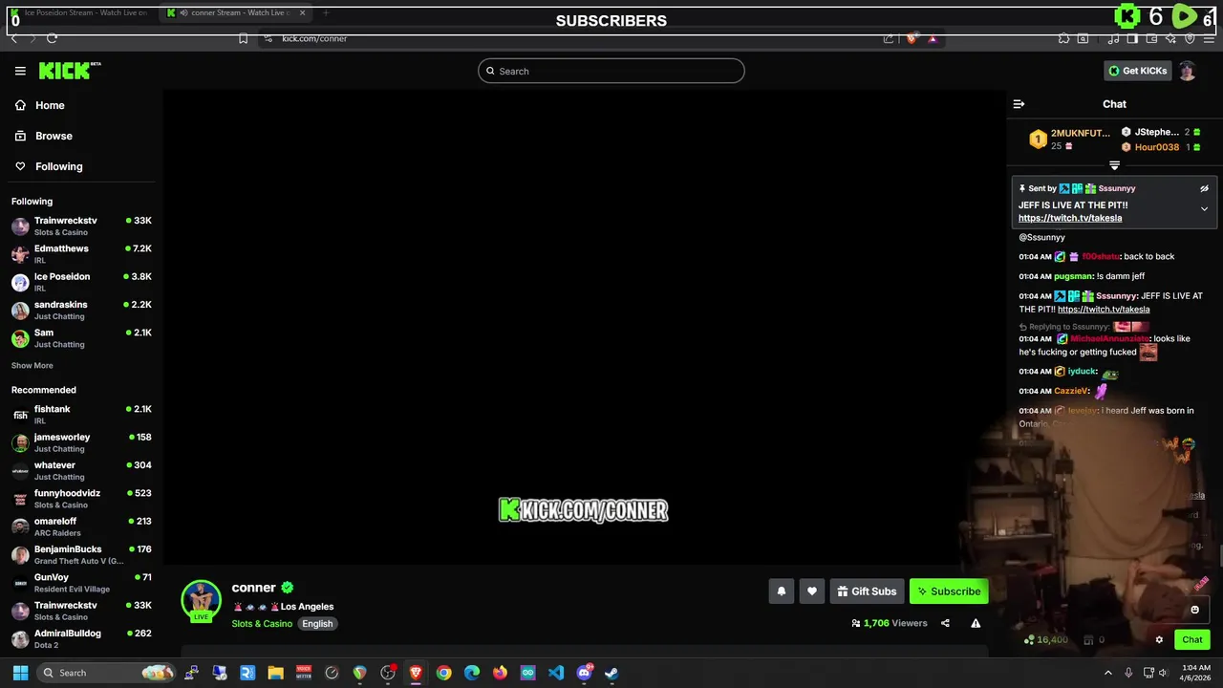Open the Windows Start menu

click(20, 673)
